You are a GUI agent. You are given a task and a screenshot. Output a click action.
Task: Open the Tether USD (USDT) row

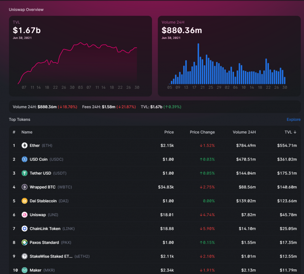[155, 173]
